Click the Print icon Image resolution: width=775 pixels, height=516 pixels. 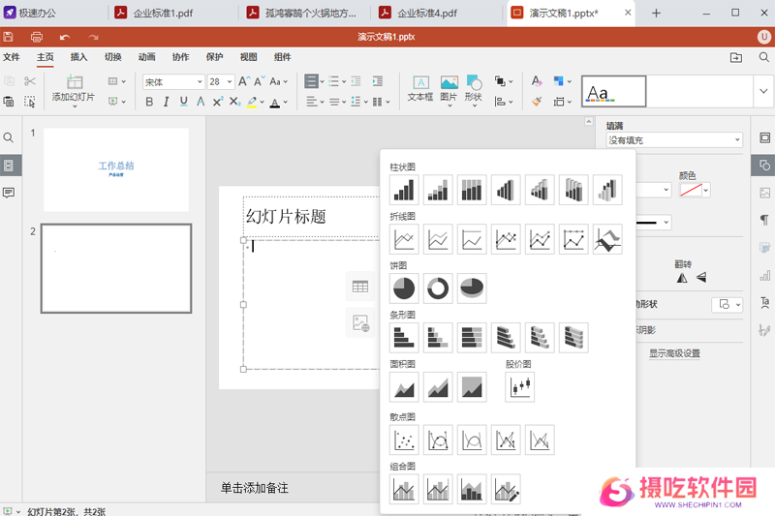(37, 37)
